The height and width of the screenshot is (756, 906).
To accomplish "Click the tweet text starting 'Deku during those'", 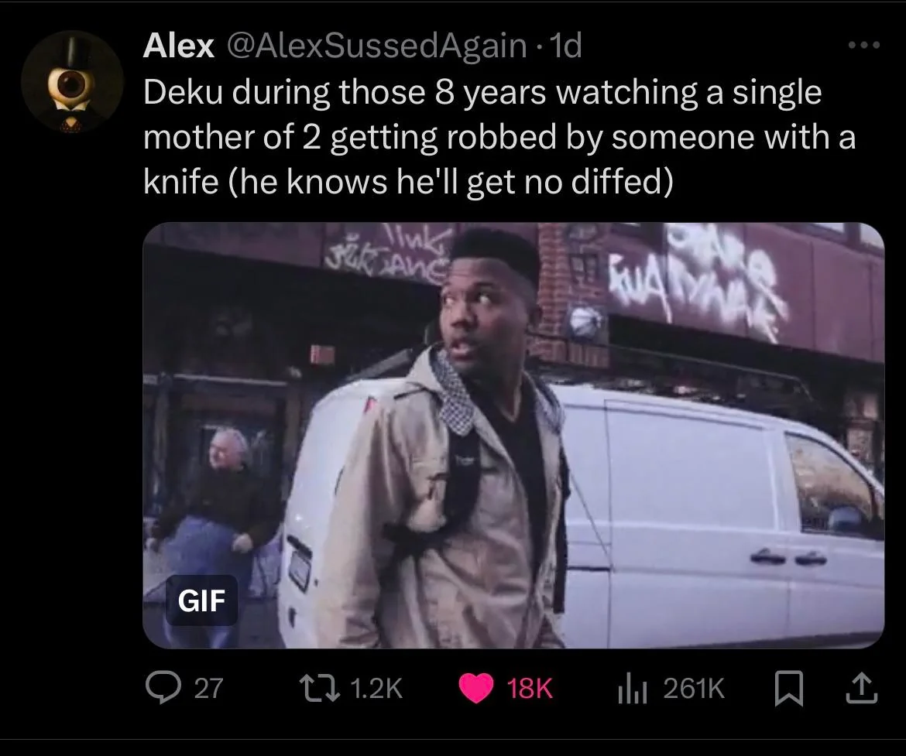I will (499, 137).
